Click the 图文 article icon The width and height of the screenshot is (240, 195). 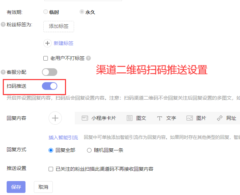click(x=130, y=118)
